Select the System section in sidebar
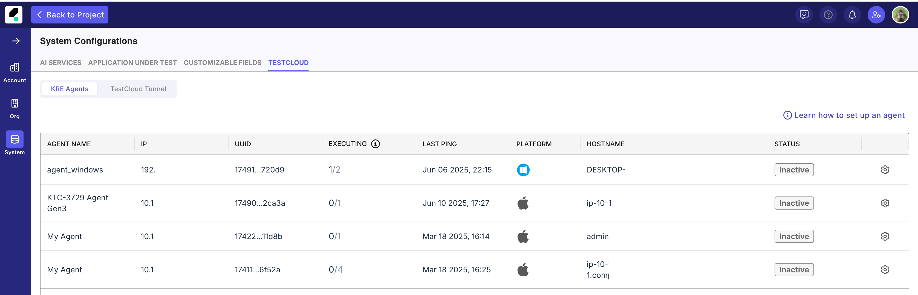The height and width of the screenshot is (295, 918). [15, 143]
